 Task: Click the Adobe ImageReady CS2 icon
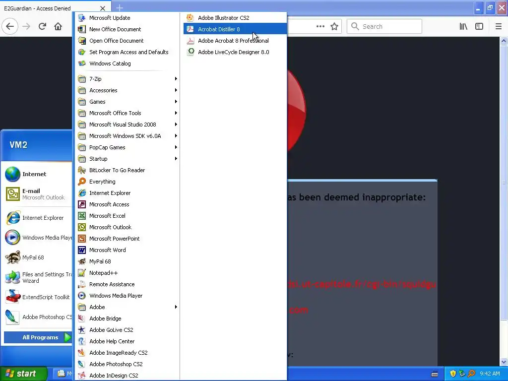(x=82, y=353)
